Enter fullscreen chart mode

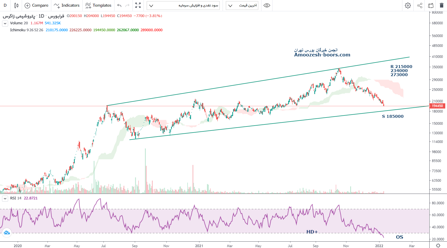click(138, 5)
